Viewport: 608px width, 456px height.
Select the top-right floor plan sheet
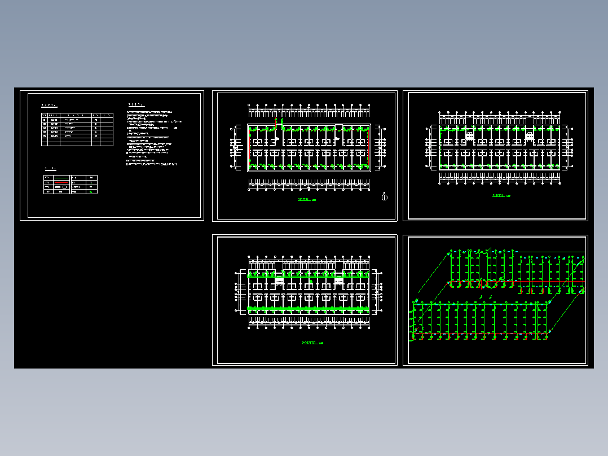[x=496, y=156]
